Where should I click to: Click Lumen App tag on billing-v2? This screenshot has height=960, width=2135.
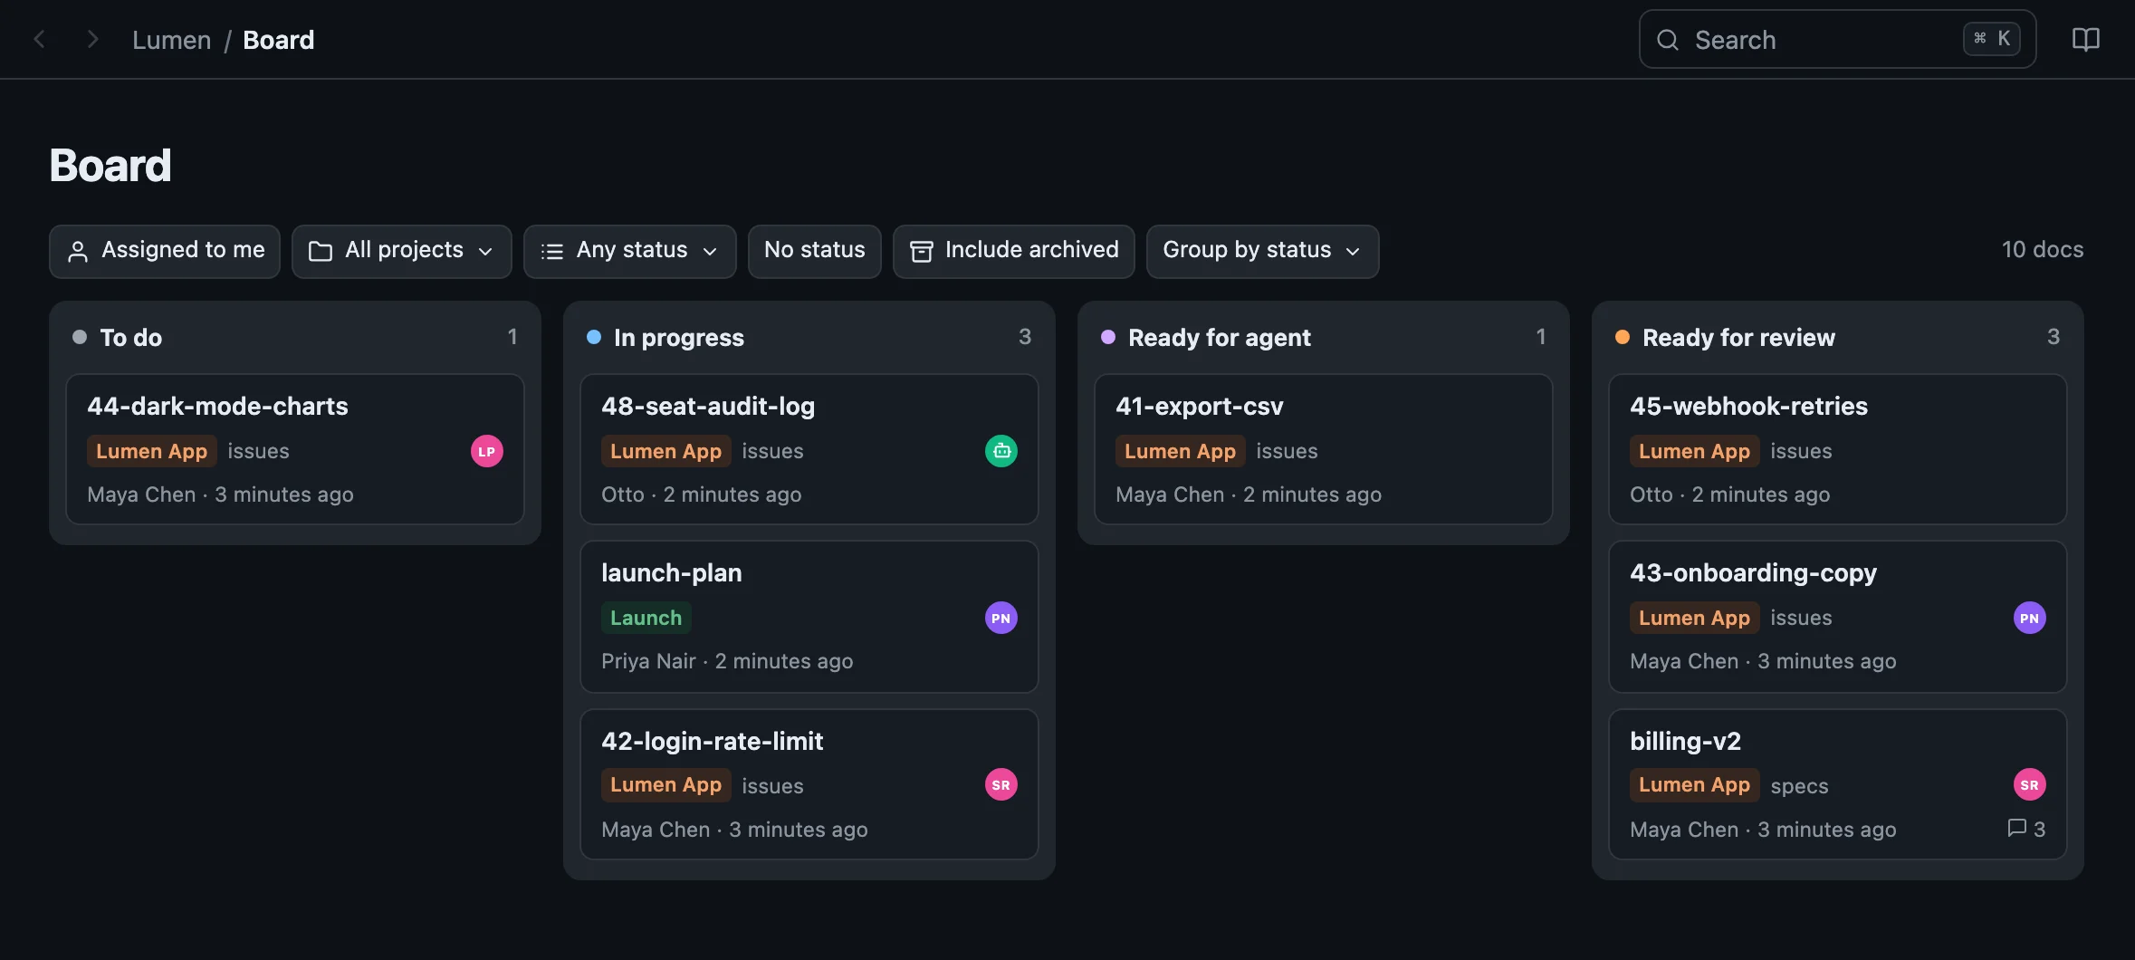(x=1695, y=785)
